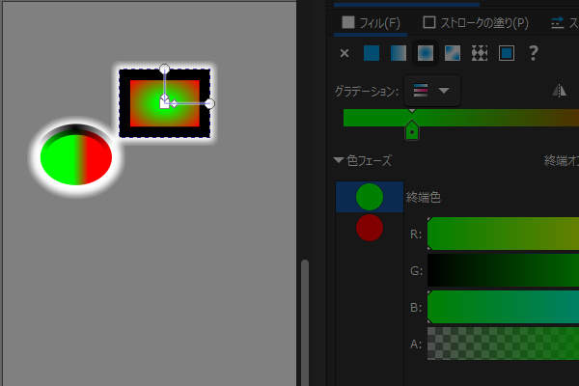This screenshot has width=579, height=386.
Task: Select the green gradient stop handle
Action: [x=412, y=131]
